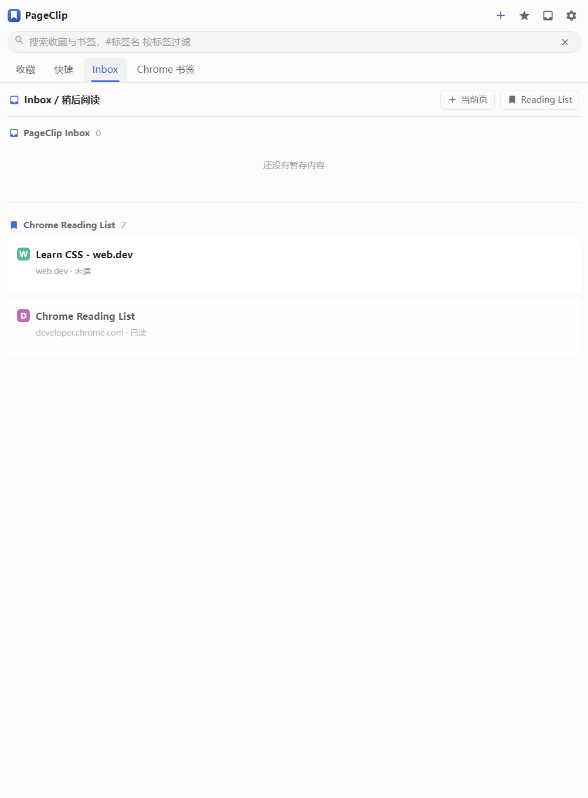Image resolution: width=588 pixels, height=798 pixels.
Task: Click the search magnifier icon
Action: click(x=19, y=40)
